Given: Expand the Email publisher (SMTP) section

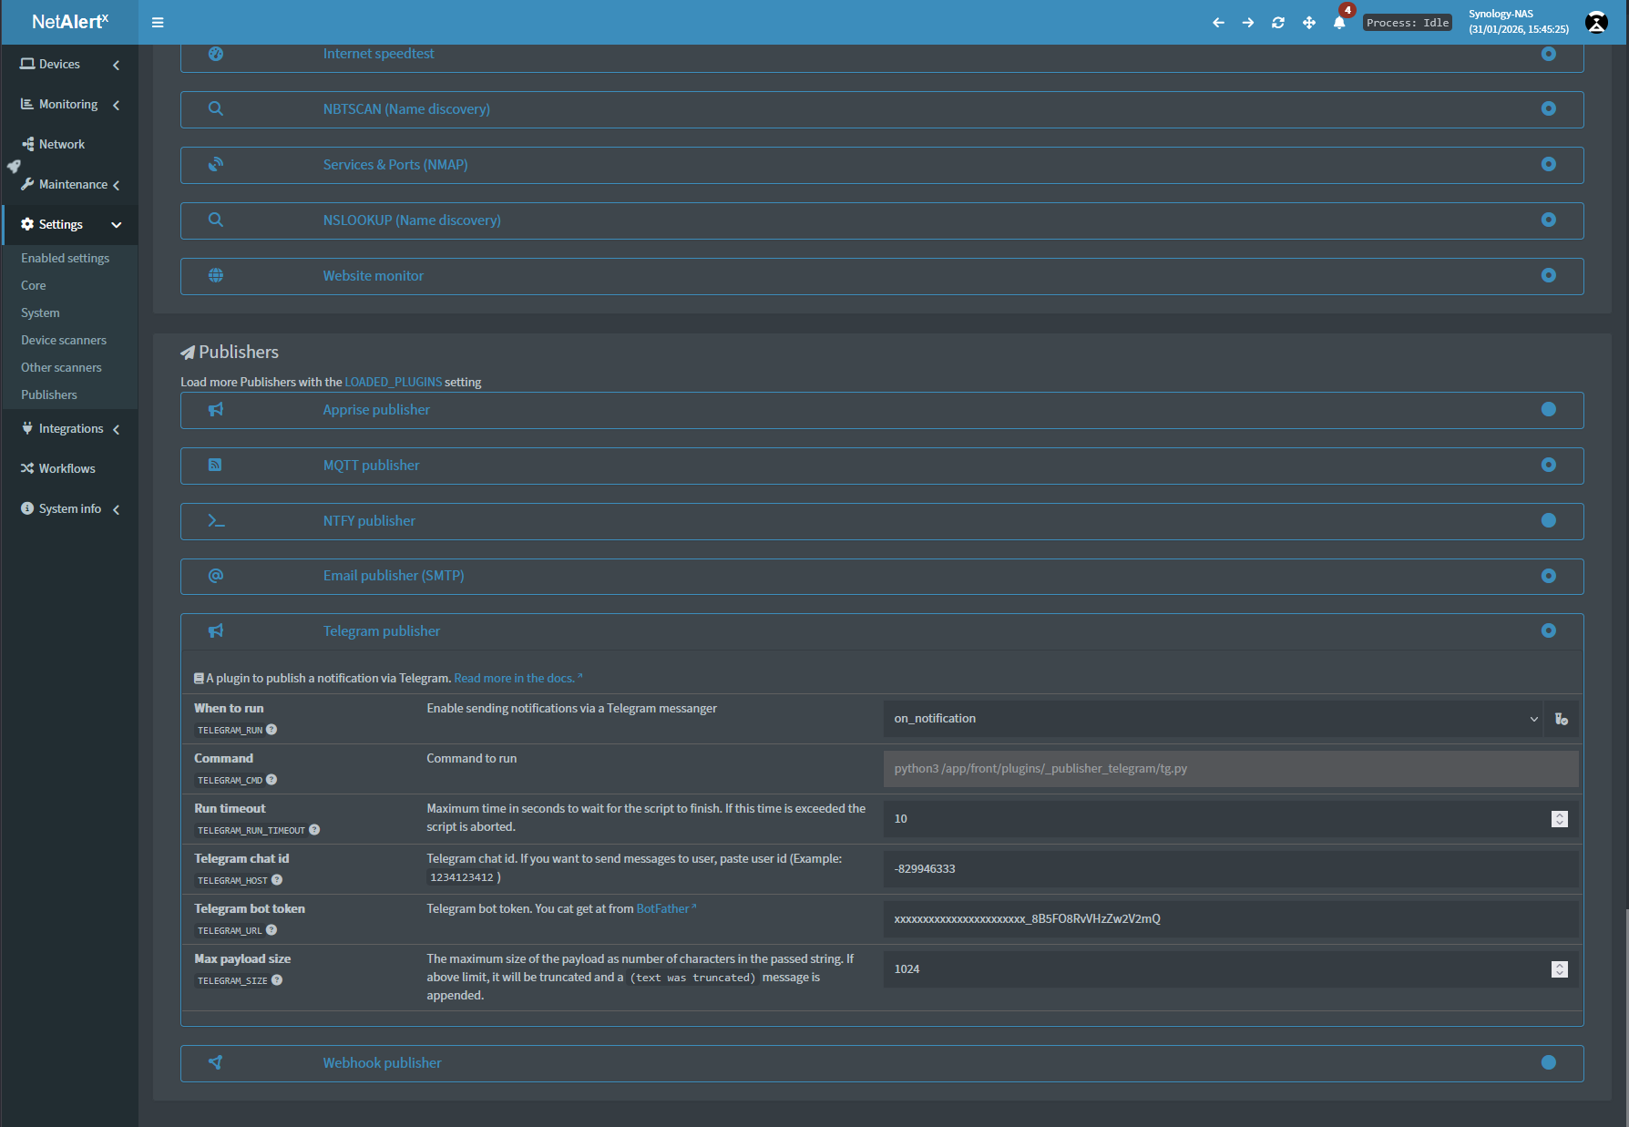Looking at the screenshot, I should click(x=393, y=576).
